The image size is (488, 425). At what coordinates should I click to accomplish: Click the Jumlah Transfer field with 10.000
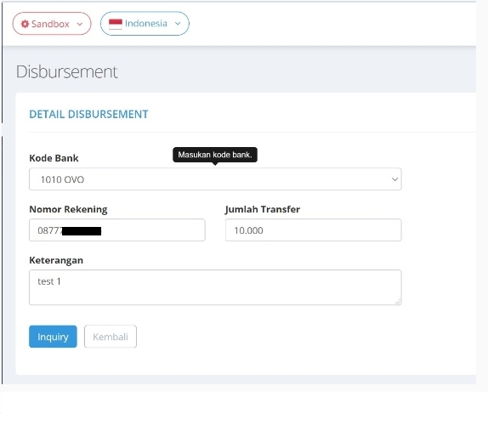tap(314, 230)
